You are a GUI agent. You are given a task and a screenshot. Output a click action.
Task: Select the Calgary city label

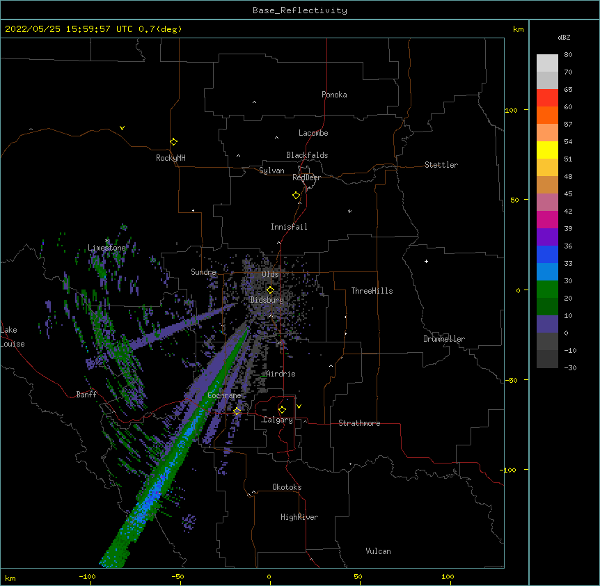tap(278, 420)
